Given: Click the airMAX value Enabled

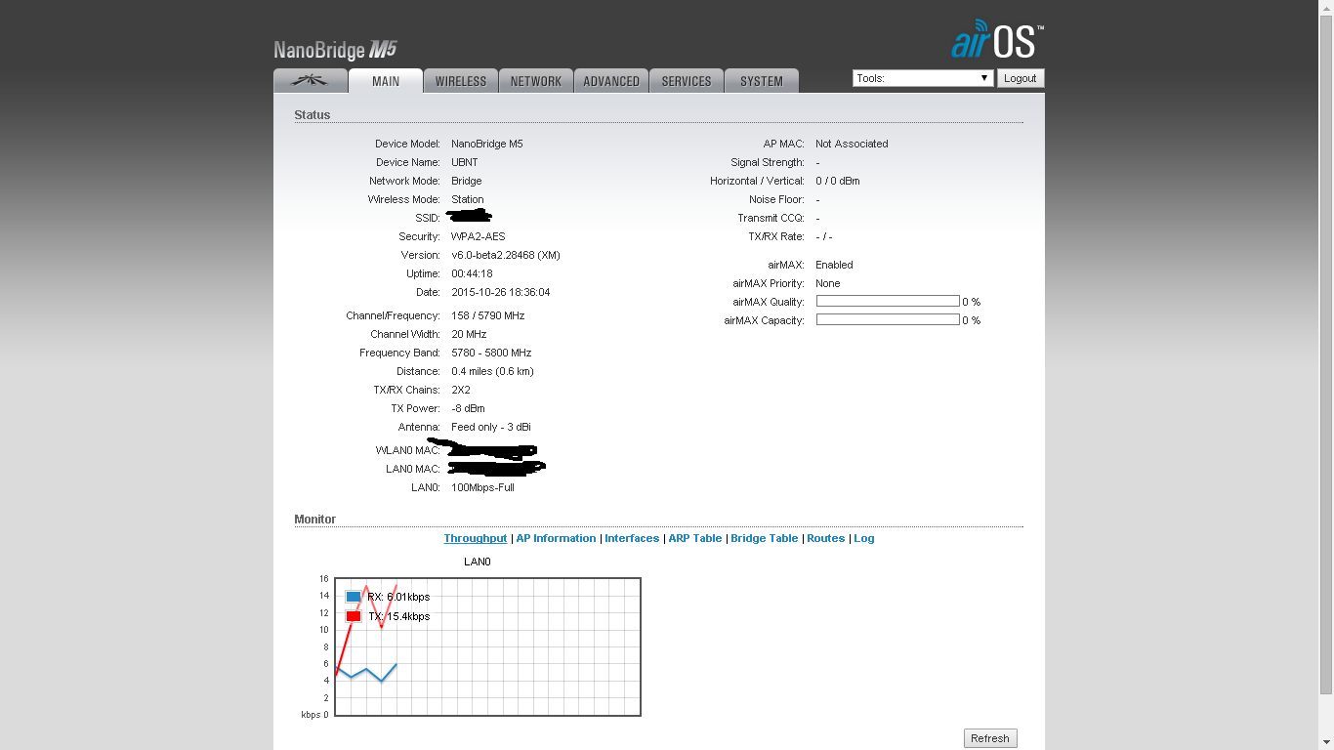Looking at the screenshot, I should click(x=834, y=265).
